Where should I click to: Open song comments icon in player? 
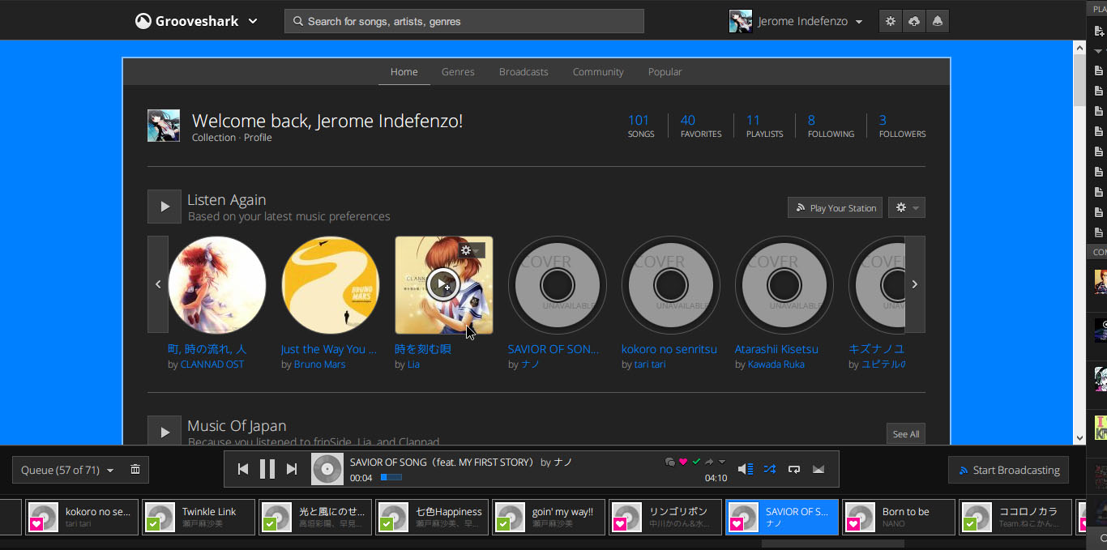670,462
